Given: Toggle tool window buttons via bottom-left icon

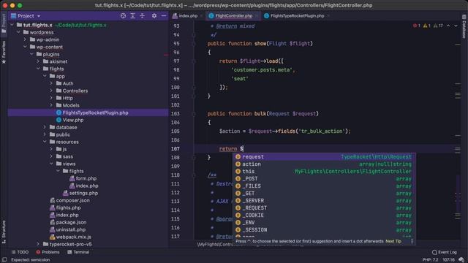Looking at the screenshot, I should [4, 260].
